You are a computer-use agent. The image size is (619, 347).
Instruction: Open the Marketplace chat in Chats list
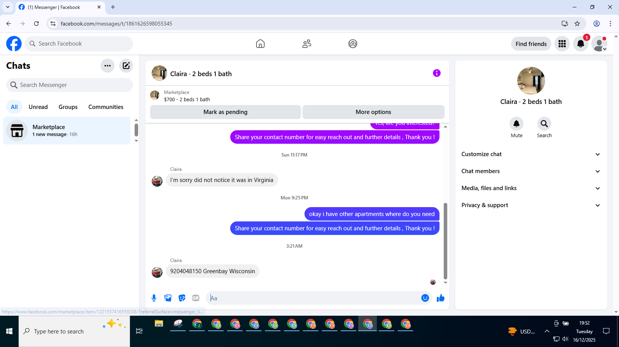(x=67, y=131)
